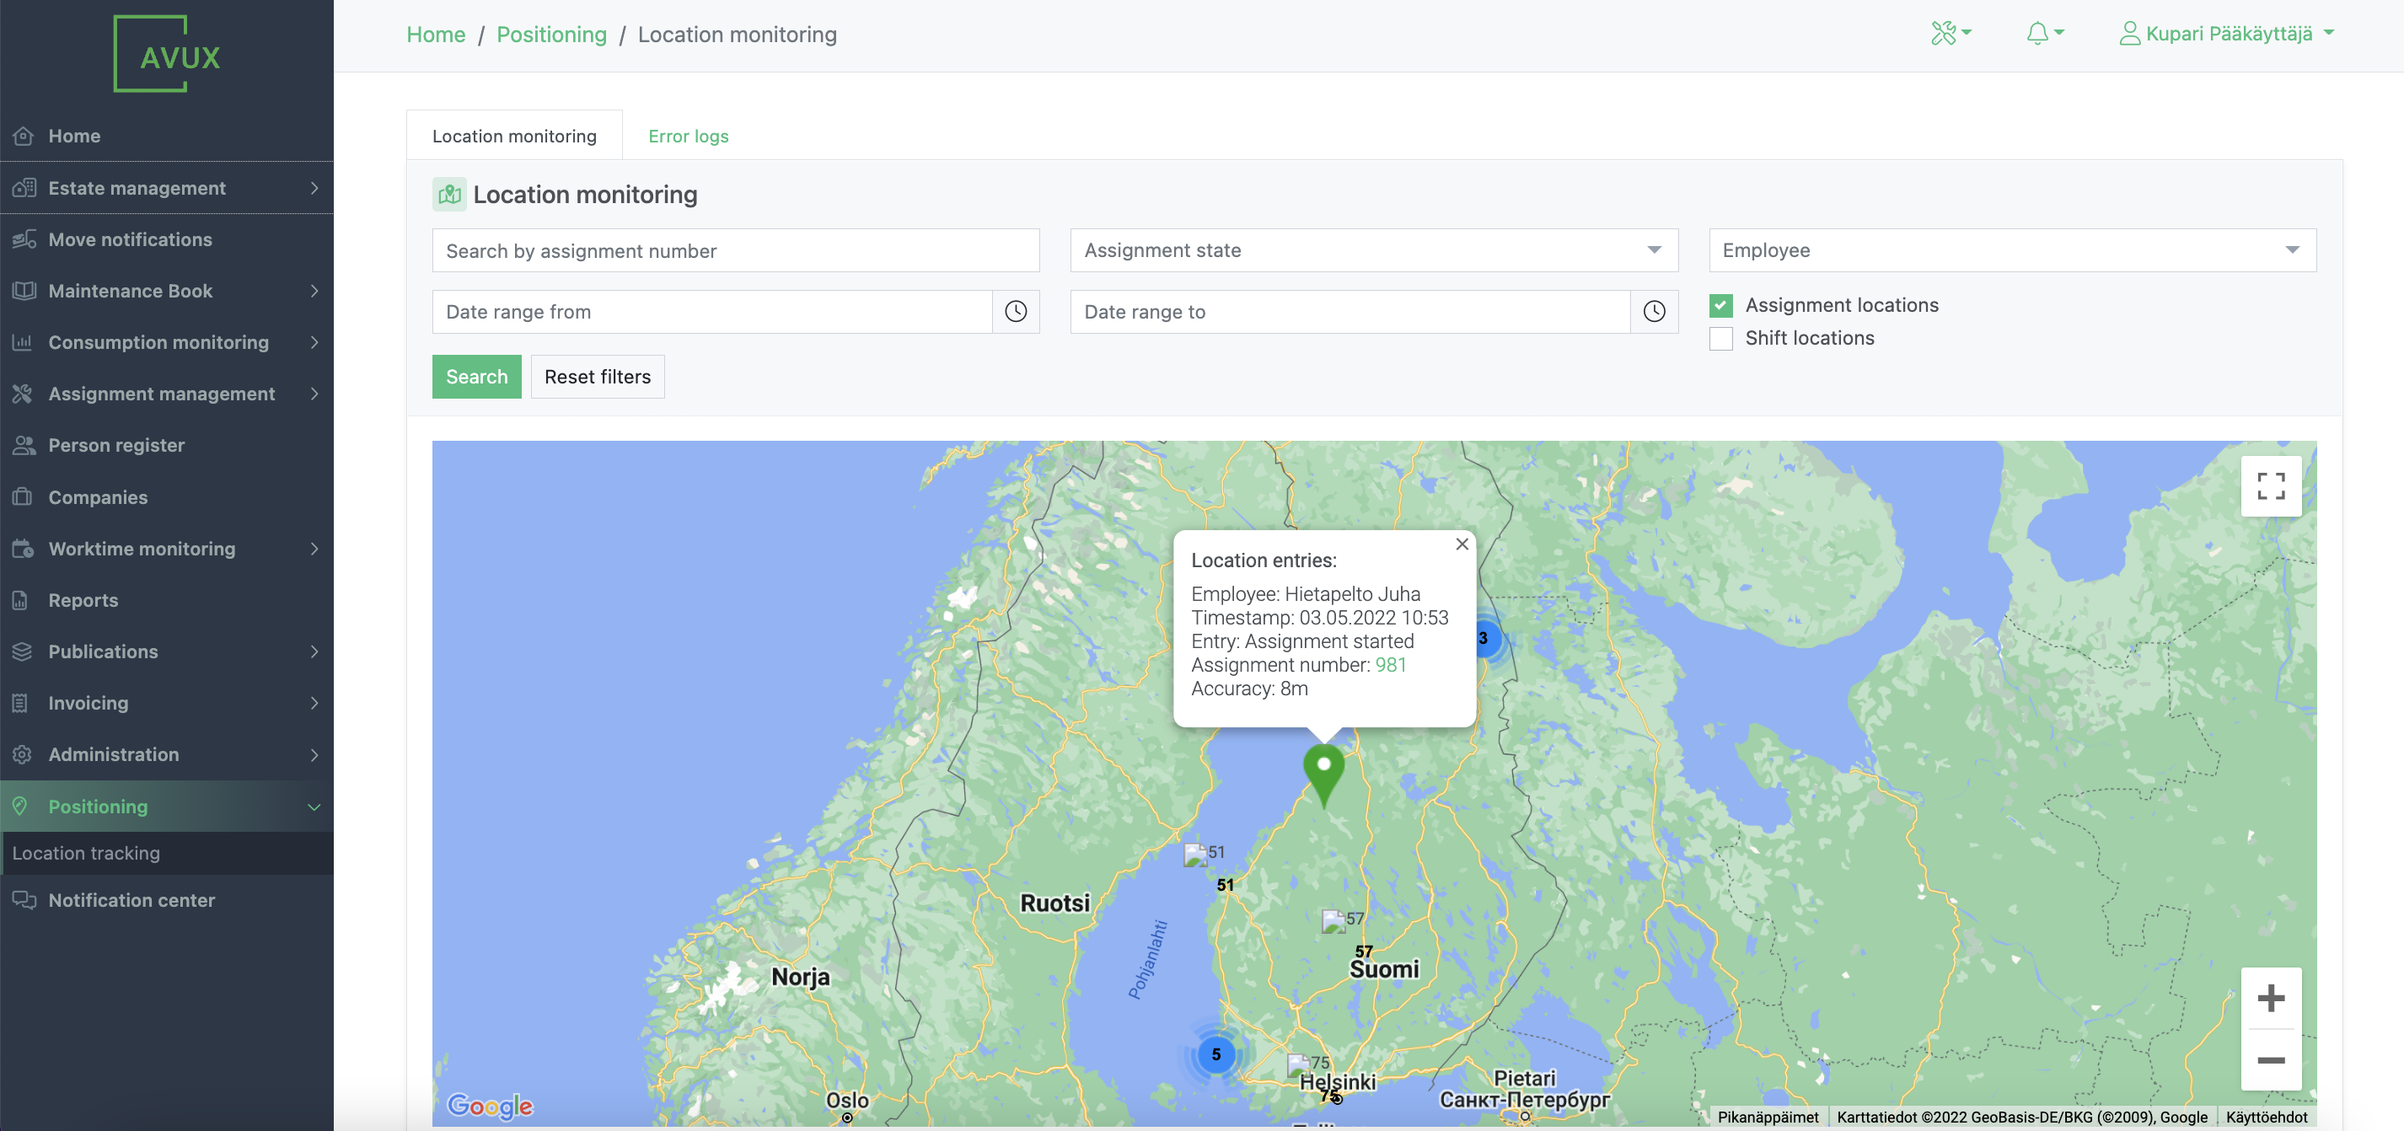The height and width of the screenshot is (1131, 2404).
Task: Open Move notifications via truck icon
Action: (x=24, y=239)
